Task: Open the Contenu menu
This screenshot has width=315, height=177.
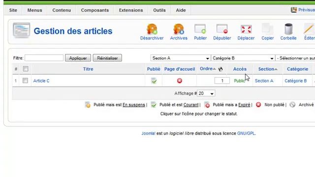Action: click(62, 10)
